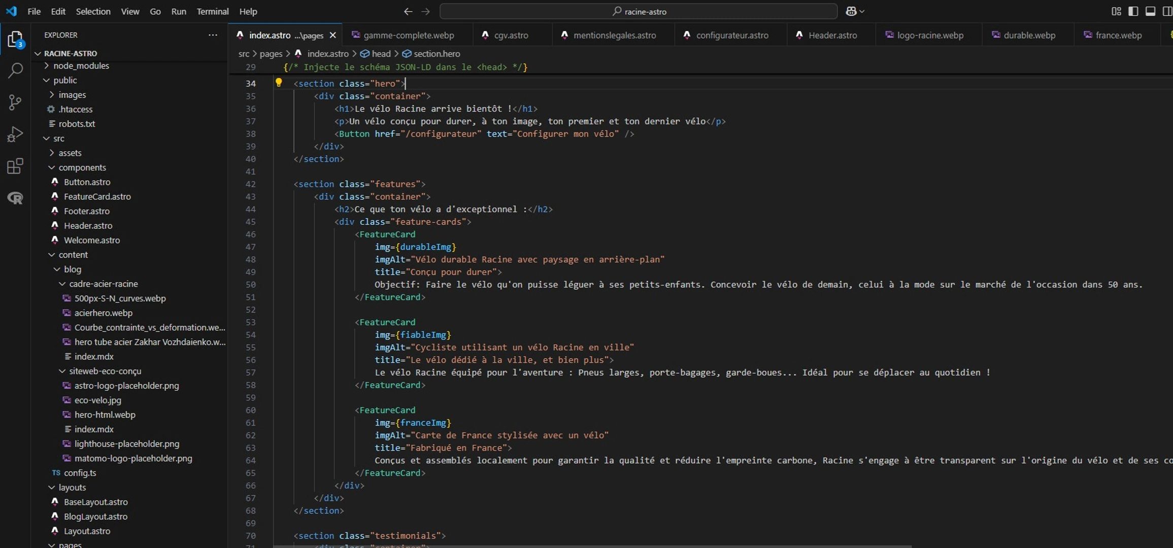Screen dimensions: 1173x548
Task: Open the Copilot chat icon in title bar
Action: click(x=851, y=11)
